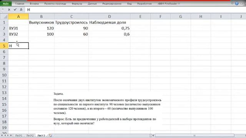This screenshot has height=138, width=246.
Task: Select row 10 header
Action: [x=4, y=75]
